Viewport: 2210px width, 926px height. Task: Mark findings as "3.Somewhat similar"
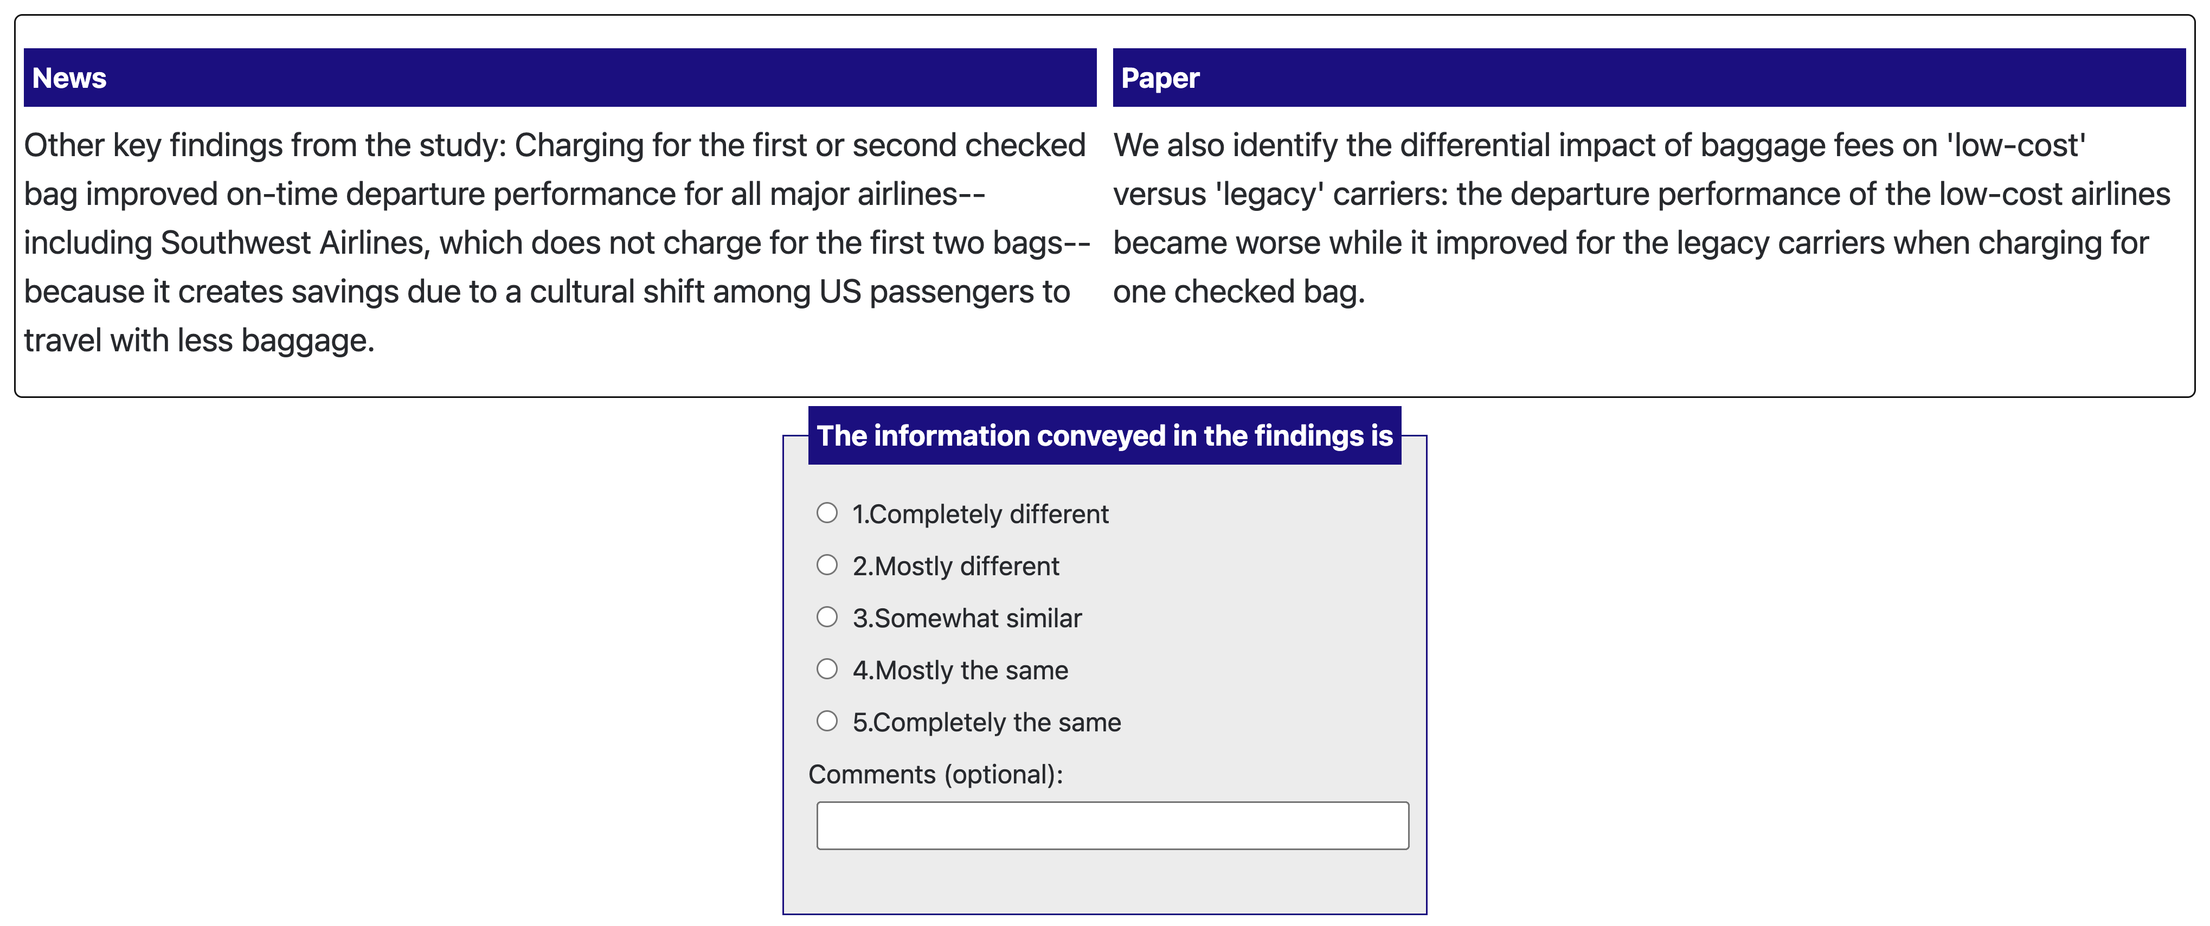click(x=826, y=617)
